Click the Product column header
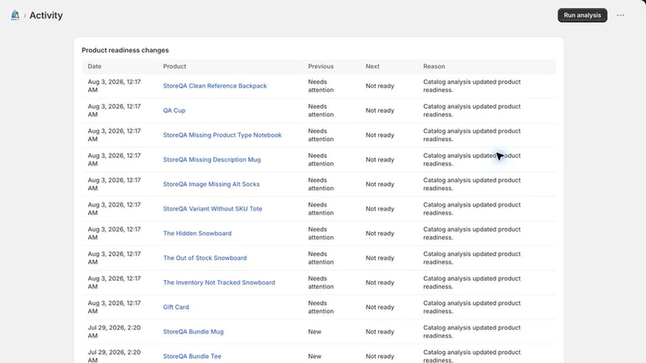 pos(174,66)
